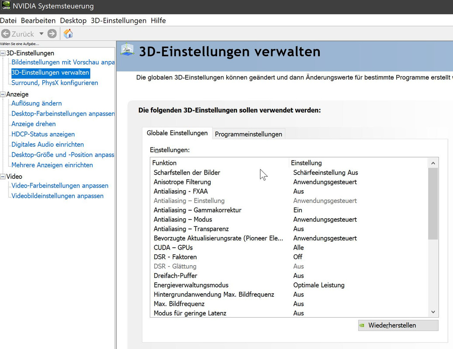Select the Antialiasing – Transparenz row
Viewport: 453px width, 349px height.
click(289, 229)
